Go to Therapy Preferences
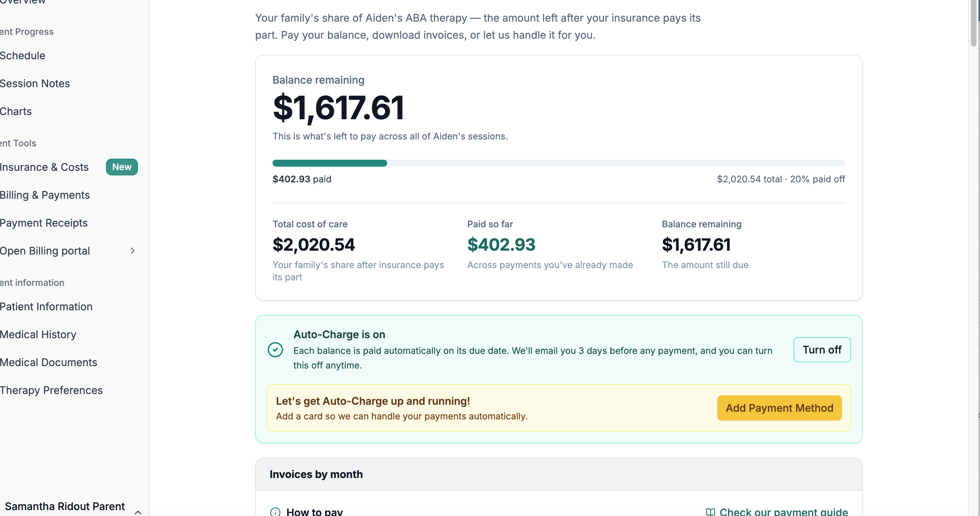 point(51,390)
